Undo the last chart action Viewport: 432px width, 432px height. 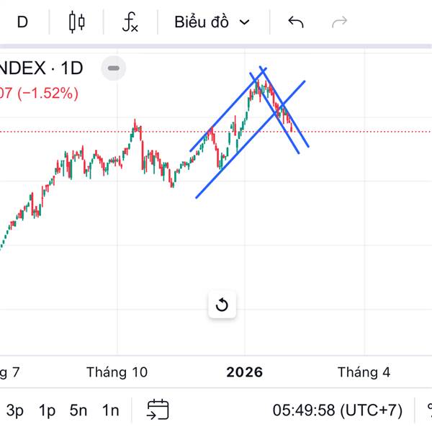[x=295, y=22]
